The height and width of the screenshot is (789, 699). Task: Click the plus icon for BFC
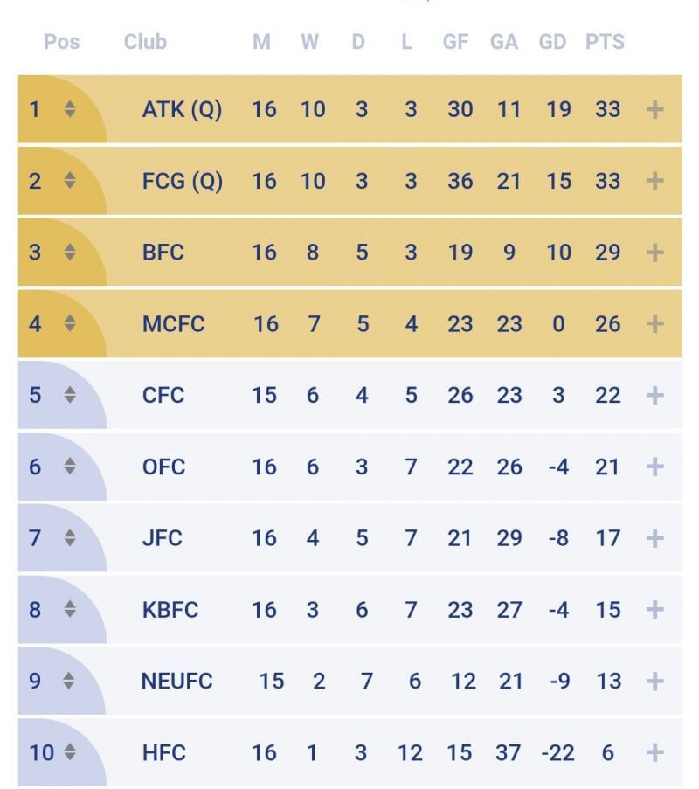tap(655, 253)
